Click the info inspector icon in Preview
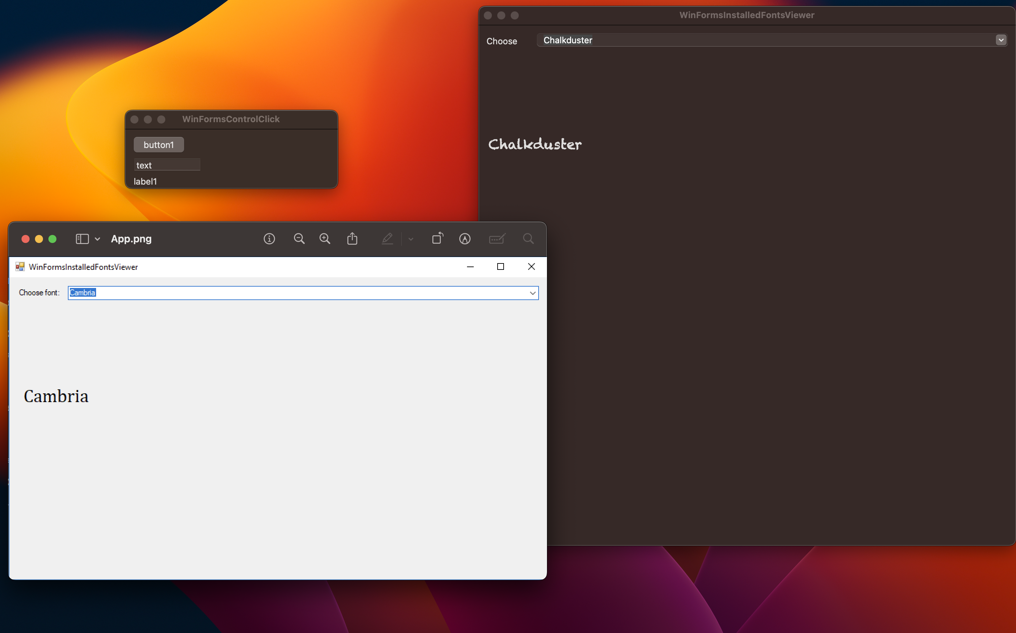 coord(269,239)
